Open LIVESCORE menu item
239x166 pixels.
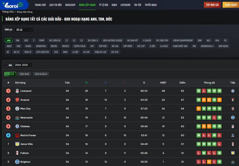125,5
